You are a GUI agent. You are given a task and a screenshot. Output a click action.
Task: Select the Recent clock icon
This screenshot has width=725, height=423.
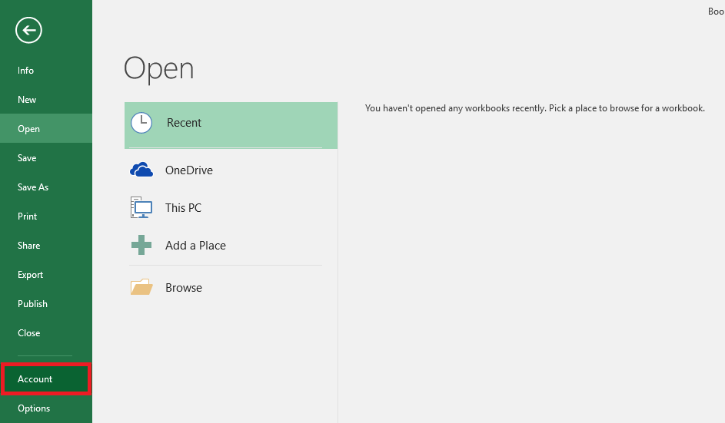(x=141, y=123)
